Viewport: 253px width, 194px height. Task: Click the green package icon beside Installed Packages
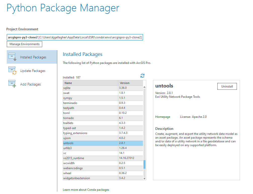pyautogui.click(x=12, y=57)
